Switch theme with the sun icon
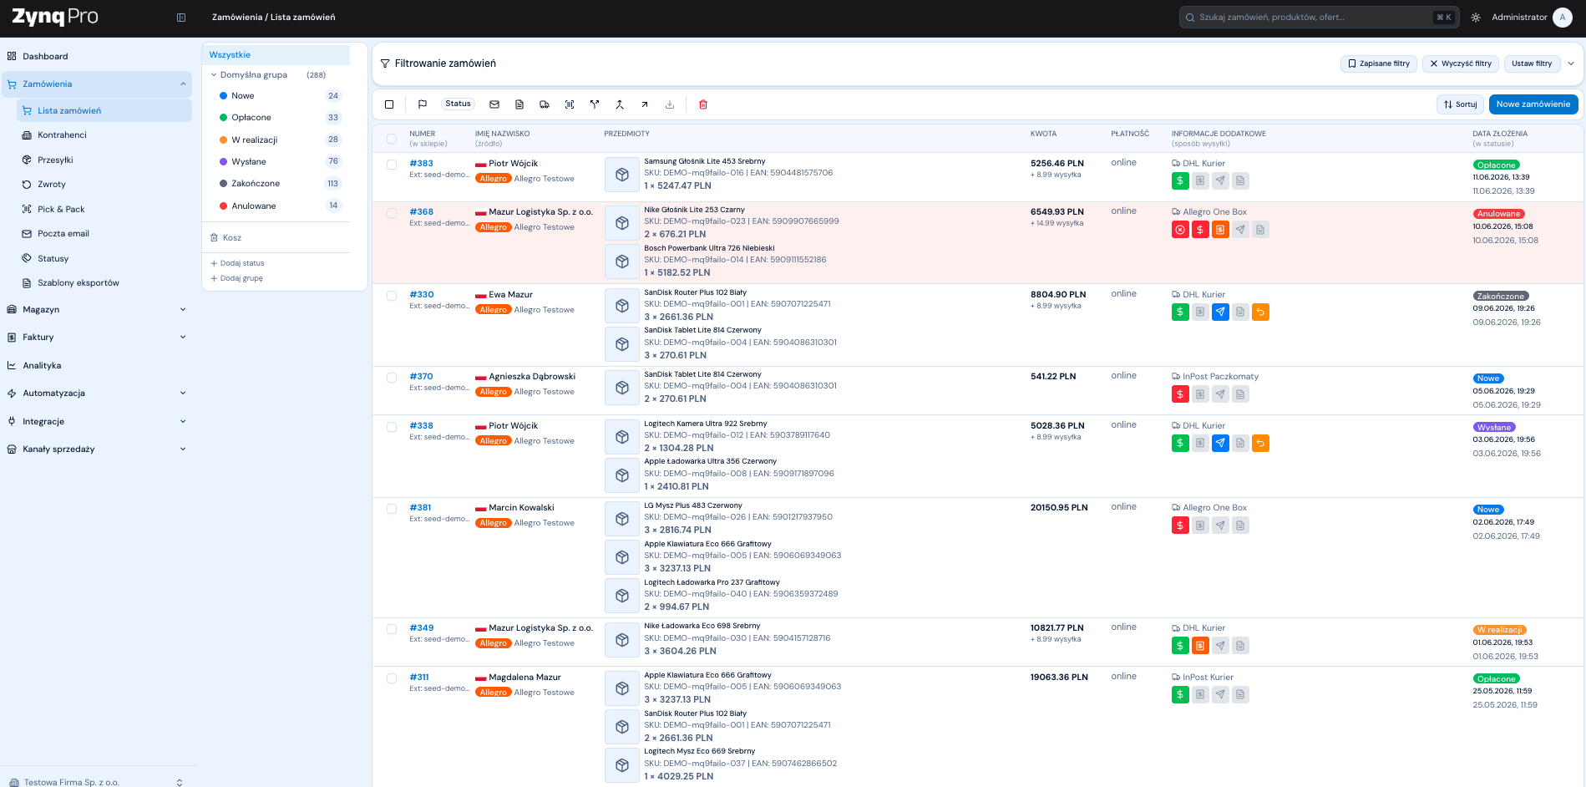Viewport: 1586px width, 787px height. (1476, 18)
